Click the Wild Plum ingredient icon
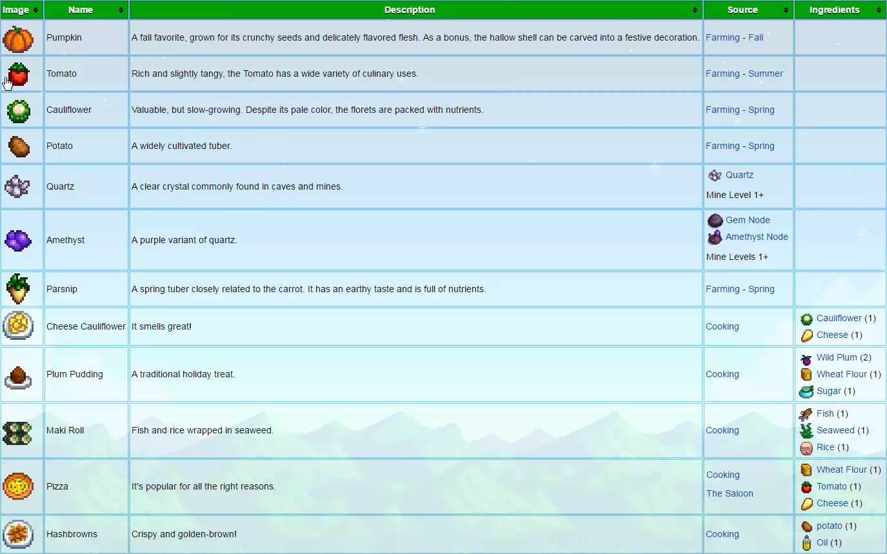 pyautogui.click(x=806, y=359)
